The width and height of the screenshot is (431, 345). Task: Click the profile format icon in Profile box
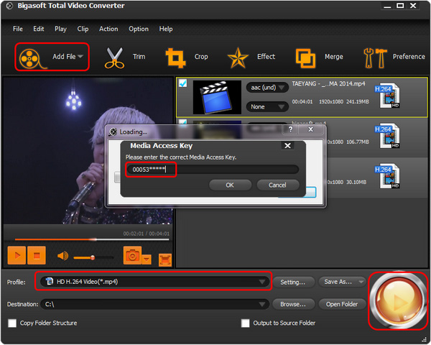(x=50, y=281)
